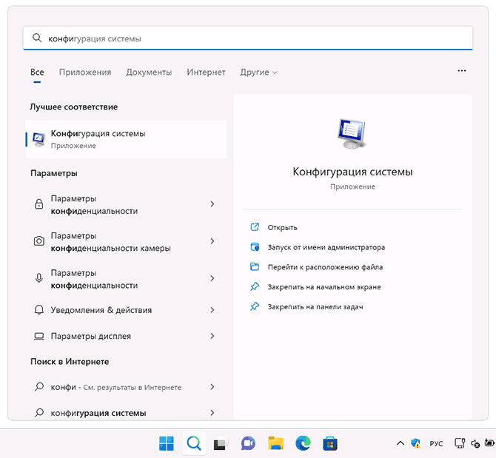Expand the chevron for Параметры дисплея
Viewport: 496px width, 458px height.
212,336
